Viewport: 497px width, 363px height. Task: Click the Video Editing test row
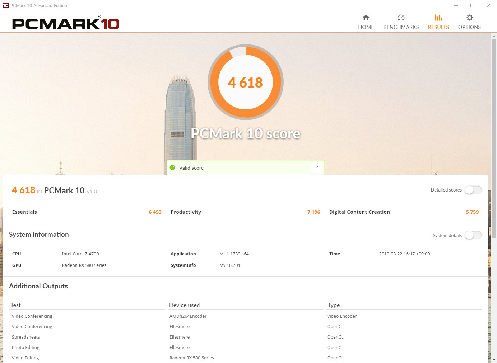(25, 358)
